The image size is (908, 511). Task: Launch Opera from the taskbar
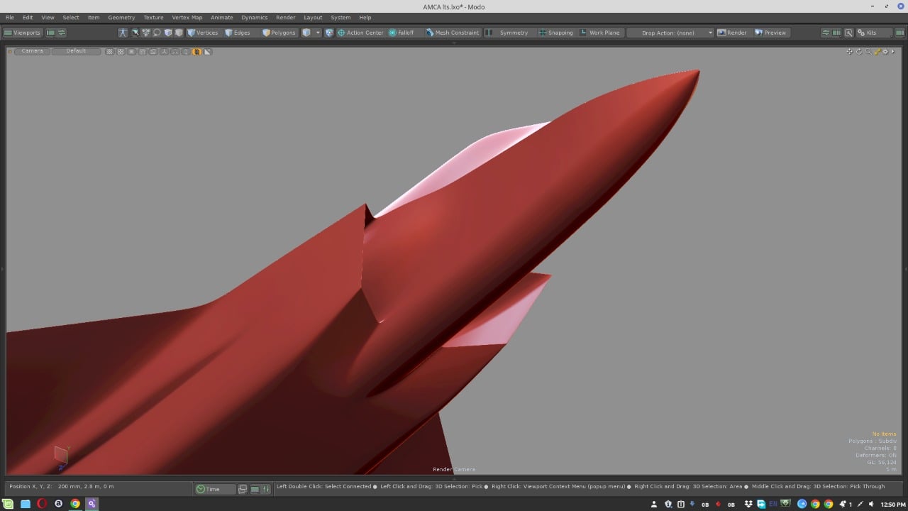pyautogui.click(x=42, y=504)
